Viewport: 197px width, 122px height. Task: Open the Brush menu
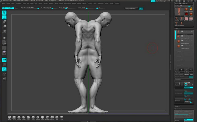pyautogui.click(x=8, y=3)
